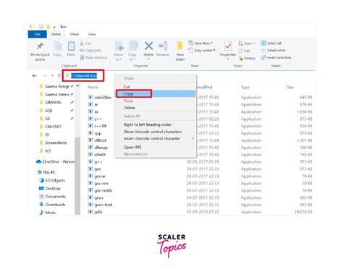343x277 pixels.
Task: Select the gcov-tool file
Action: 100,205
